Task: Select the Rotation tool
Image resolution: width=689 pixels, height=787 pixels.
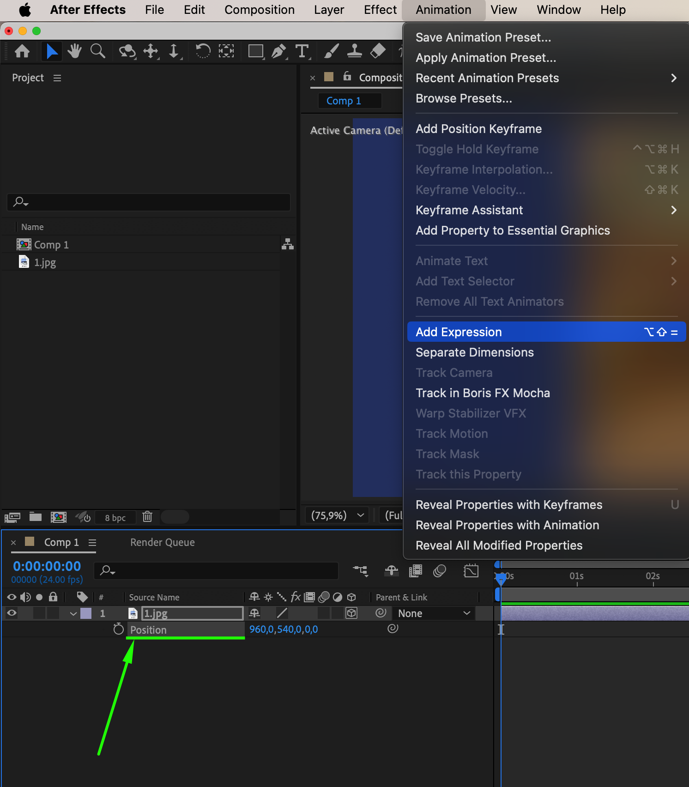Action: [x=203, y=51]
